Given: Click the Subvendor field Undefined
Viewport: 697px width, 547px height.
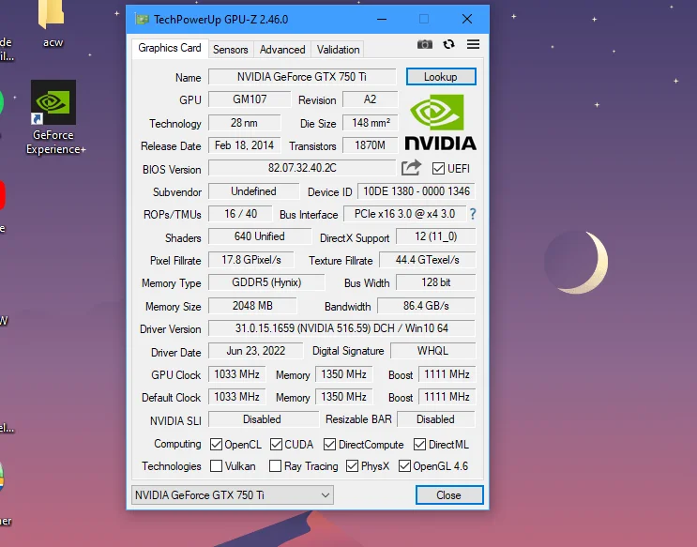Looking at the screenshot, I should pos(253,191).
